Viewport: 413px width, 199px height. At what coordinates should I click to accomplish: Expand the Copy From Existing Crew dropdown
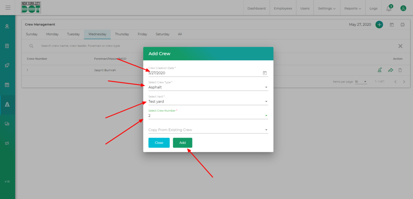(266, 130)
